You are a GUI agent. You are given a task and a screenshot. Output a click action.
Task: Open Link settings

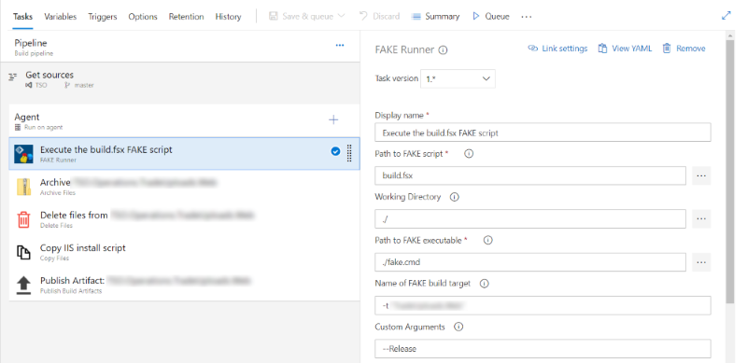(x=557, y=49)
